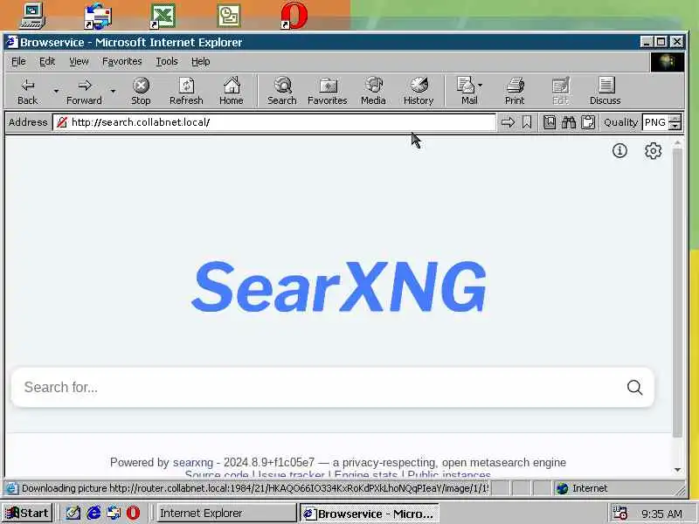Click the first quick launch desktop icon
699x524 pixels.
tap(73, 513)
